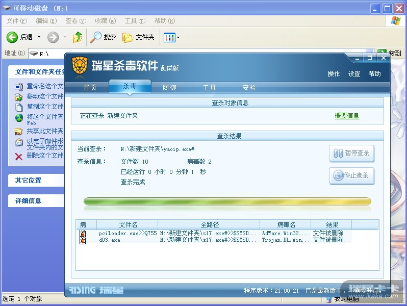Click the red X delete-file icon
The width and height of the screenshot is (407, 306).
coord(19,156)
